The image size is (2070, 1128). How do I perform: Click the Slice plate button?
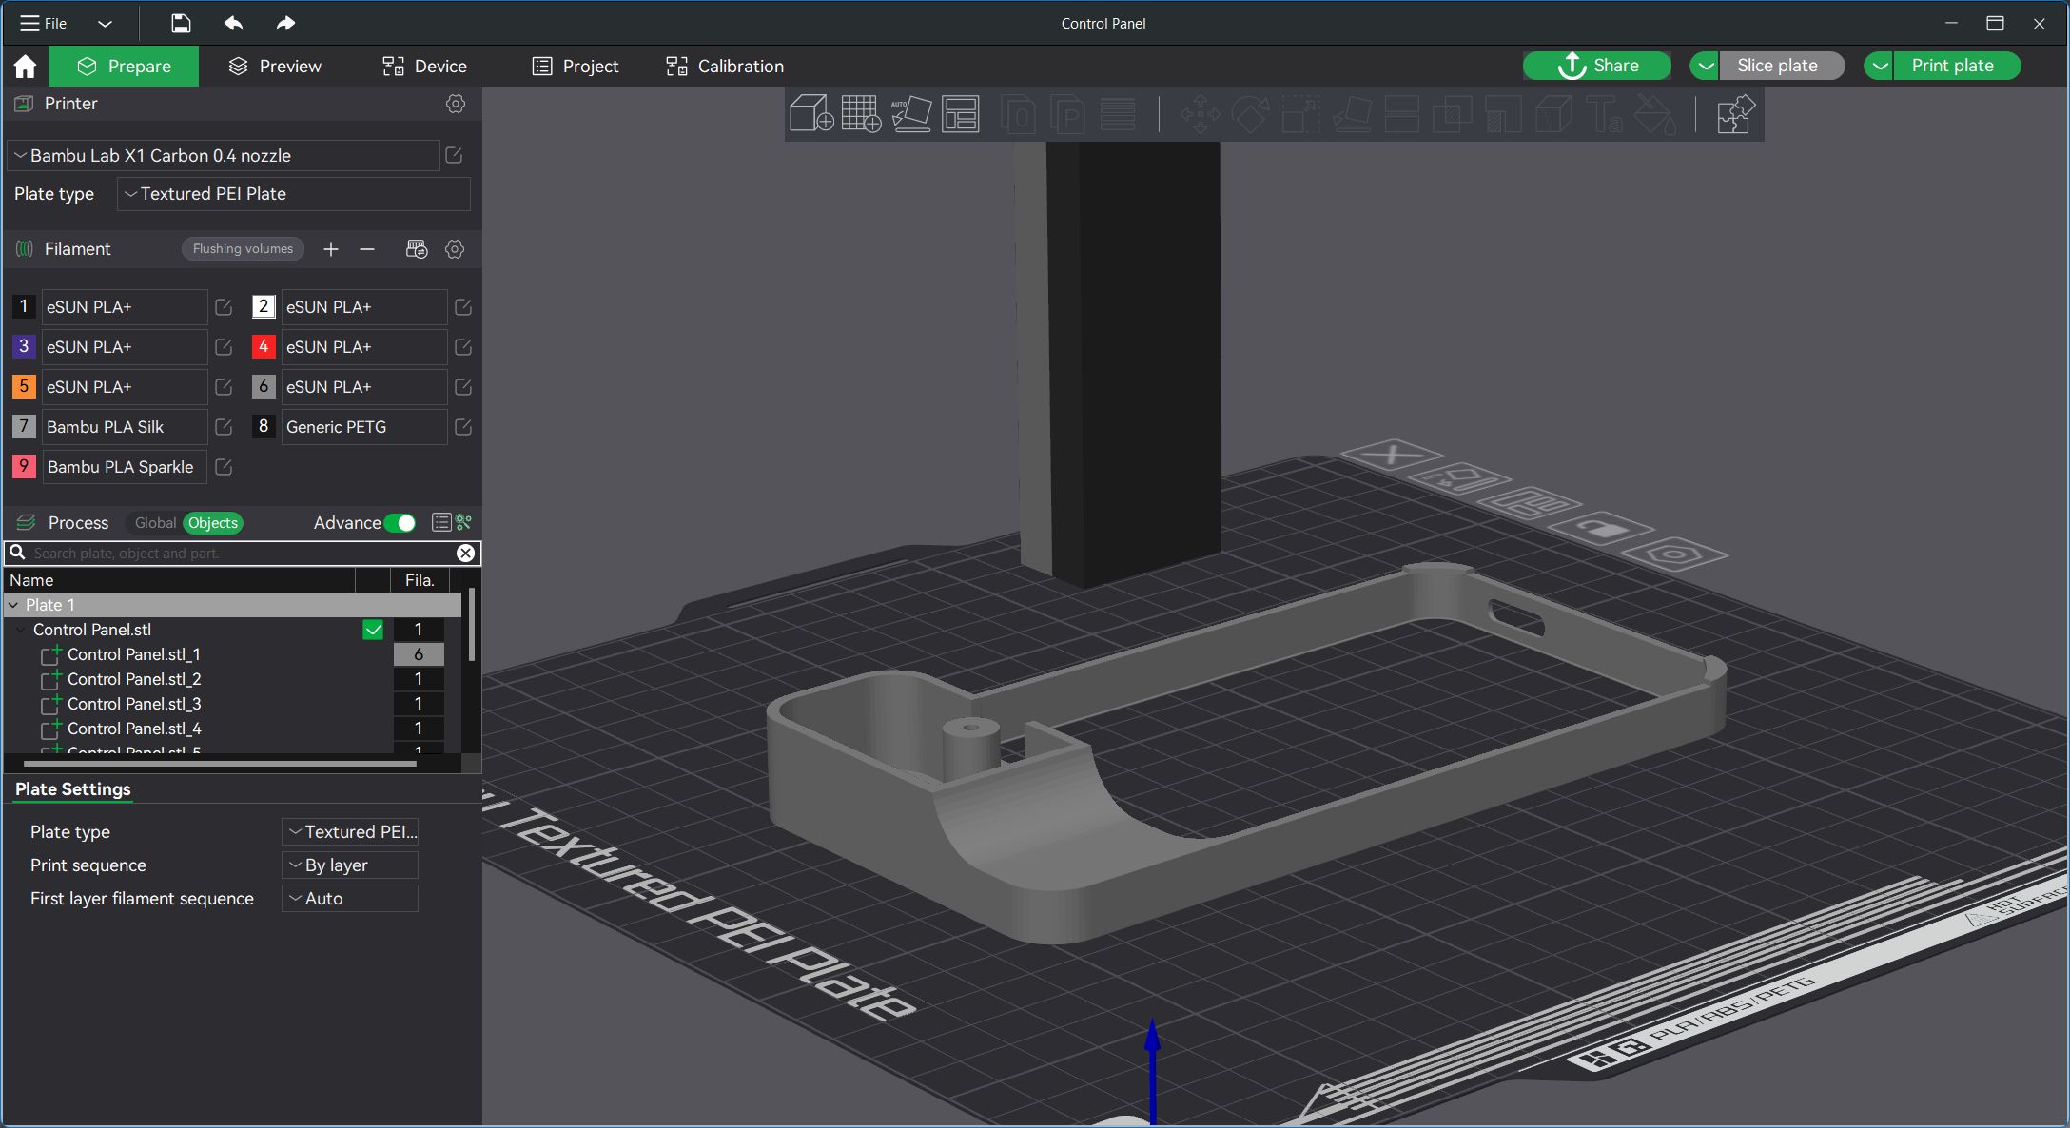tap(1782, 65)
